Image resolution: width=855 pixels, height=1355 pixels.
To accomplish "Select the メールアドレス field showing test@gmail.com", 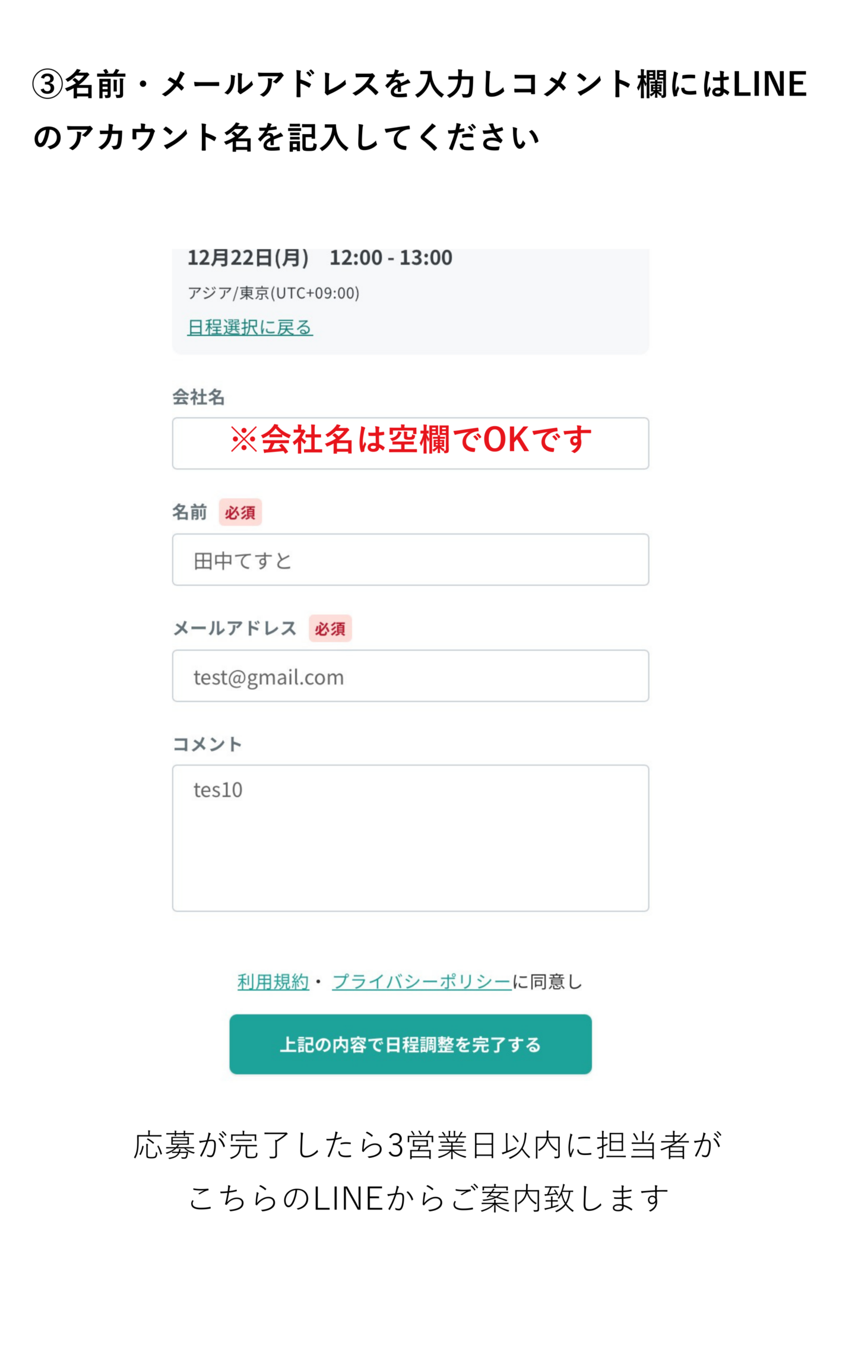I will [410, 676].
